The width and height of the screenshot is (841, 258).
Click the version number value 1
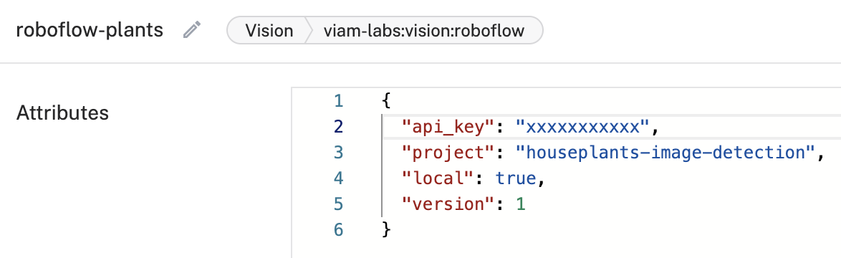520,204
